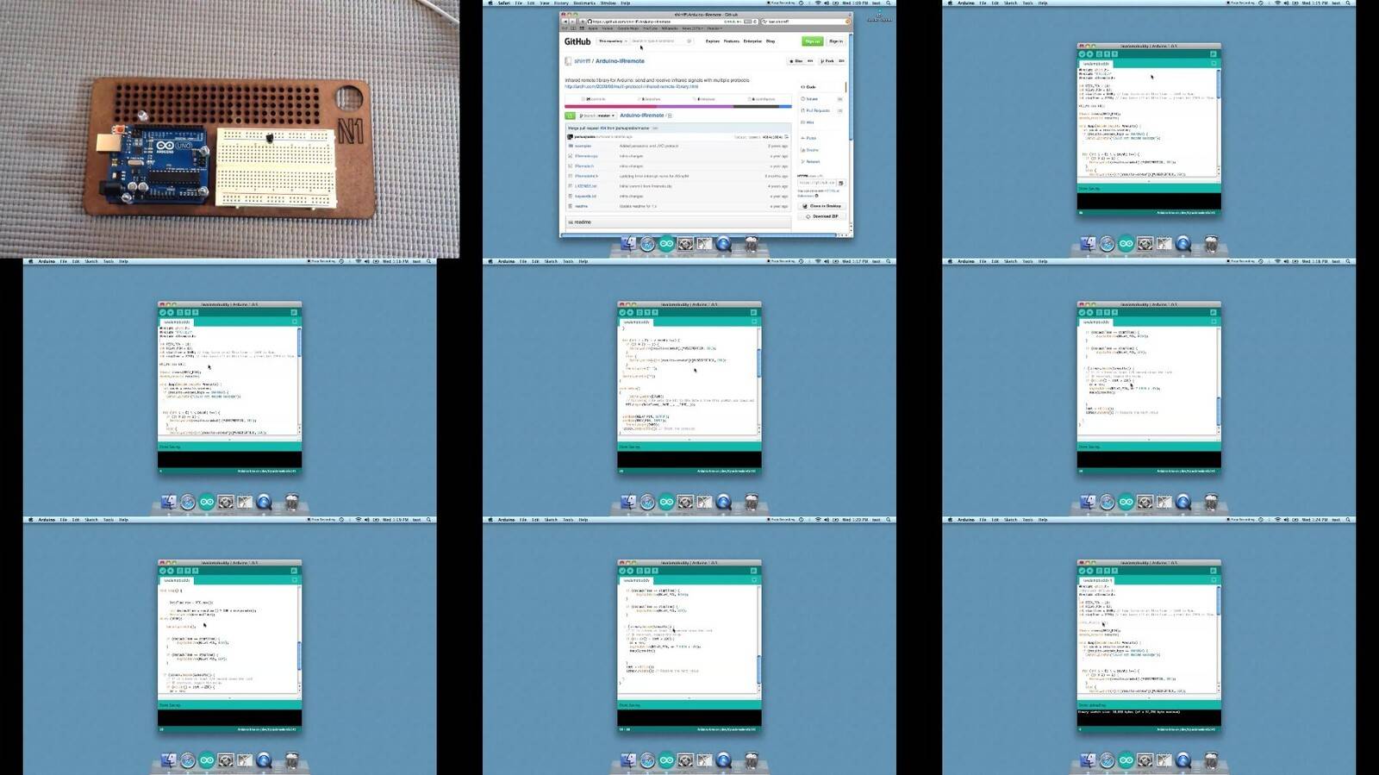Open the Spotlight magnifier in the Safari frame's menu bar
The height and width of the screenshot is (775, 1379).
(x=889, y=3)
